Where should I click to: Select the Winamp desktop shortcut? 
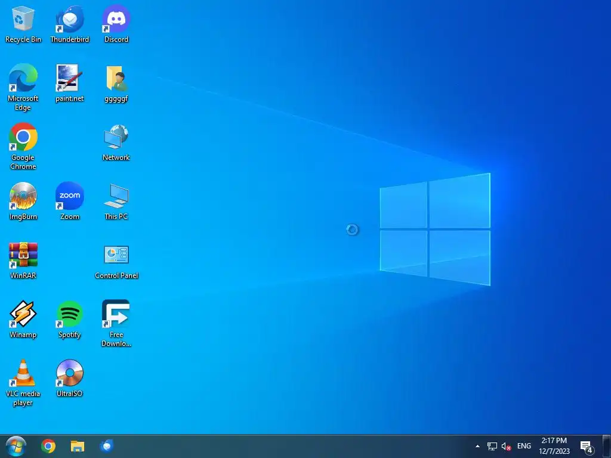tap(23, 320)
